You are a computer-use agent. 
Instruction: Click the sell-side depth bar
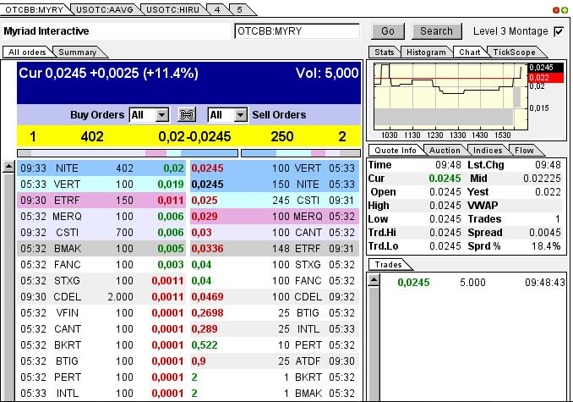(301, 153)
